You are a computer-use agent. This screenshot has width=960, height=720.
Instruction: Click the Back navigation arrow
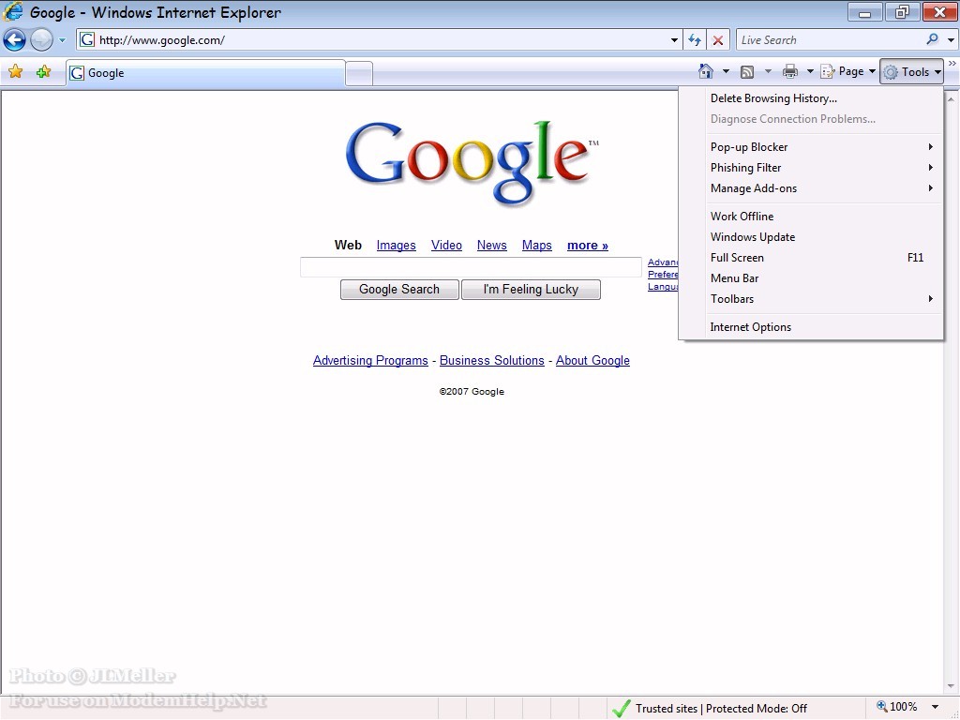(x=15, y=40)
